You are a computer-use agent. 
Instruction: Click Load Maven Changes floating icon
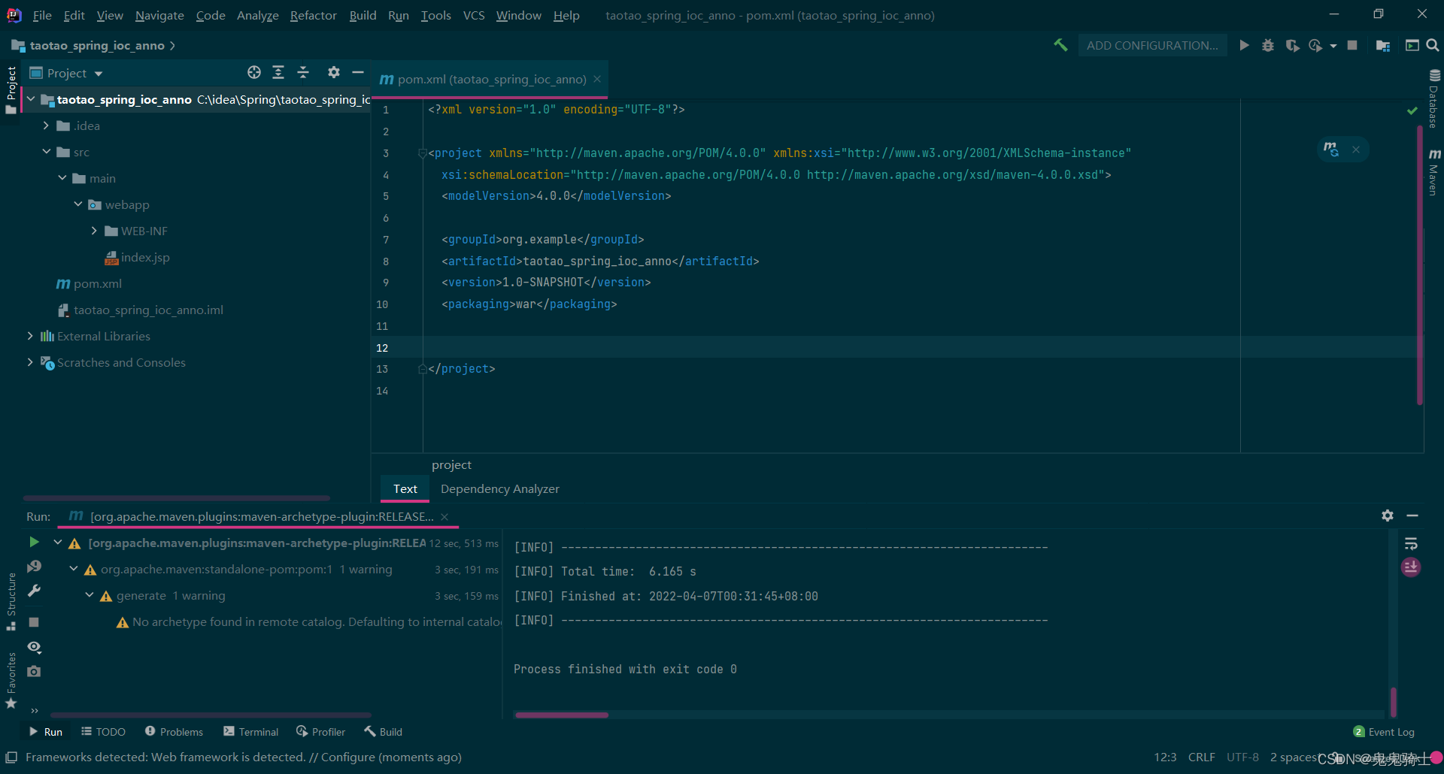[1331, 150]
